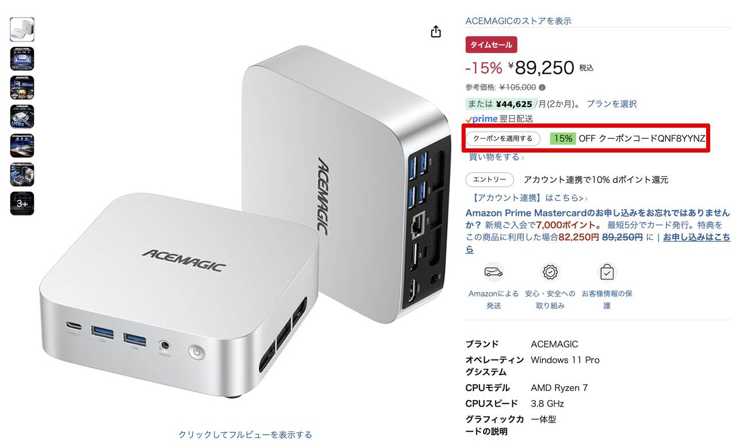This screenshot has height=441, width=736.
Task: Click フルビューを表示する full view link
Action: point(246,435)
